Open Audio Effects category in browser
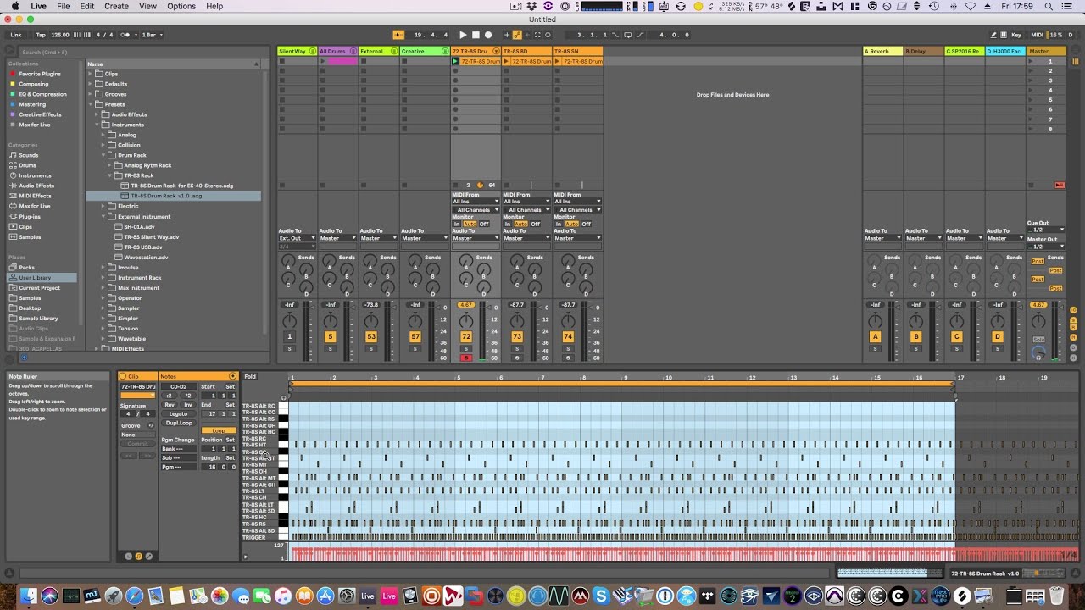The image size is (1085, 610). pos(36,186)
